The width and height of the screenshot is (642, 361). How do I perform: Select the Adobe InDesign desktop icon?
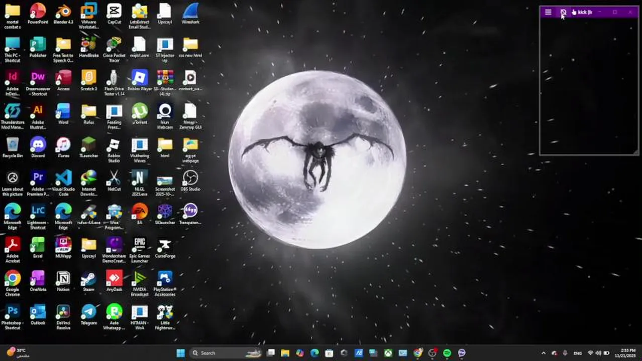[13, 83]
